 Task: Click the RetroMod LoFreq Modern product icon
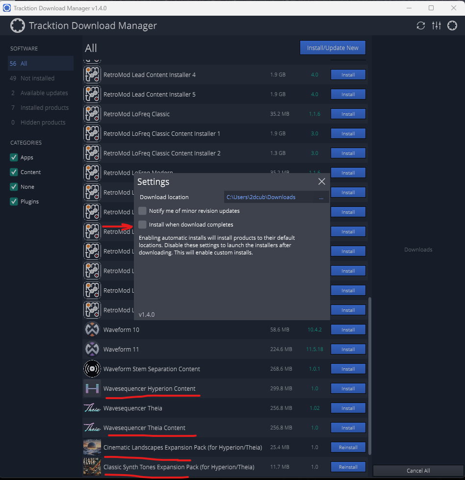[x=92, y=173]
